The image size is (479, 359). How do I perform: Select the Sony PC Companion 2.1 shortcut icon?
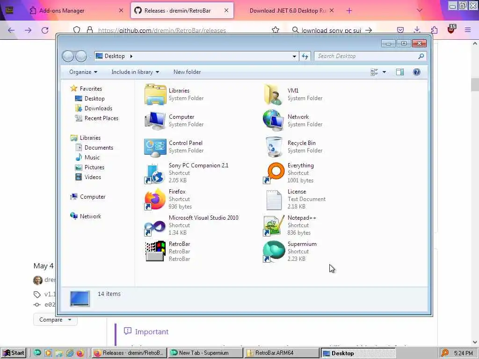pyautogui.click(x=154, y=173)
